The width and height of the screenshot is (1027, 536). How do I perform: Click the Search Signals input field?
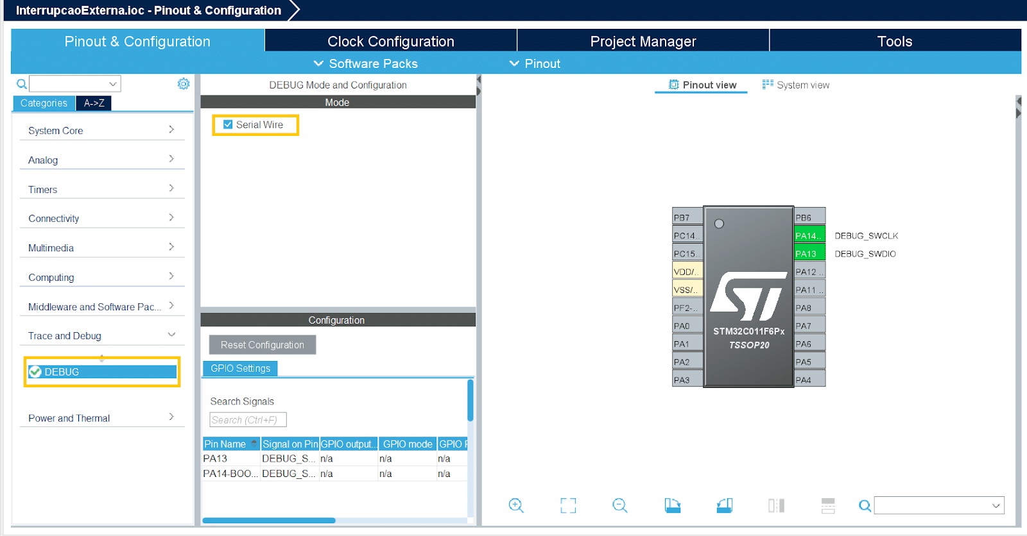tap(248, 420)
